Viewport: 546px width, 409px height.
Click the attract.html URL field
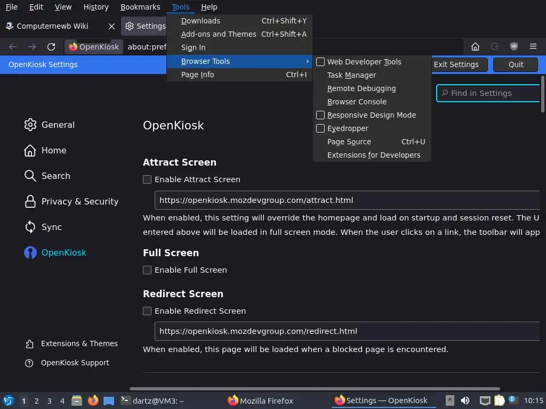[x=347, y=200]
